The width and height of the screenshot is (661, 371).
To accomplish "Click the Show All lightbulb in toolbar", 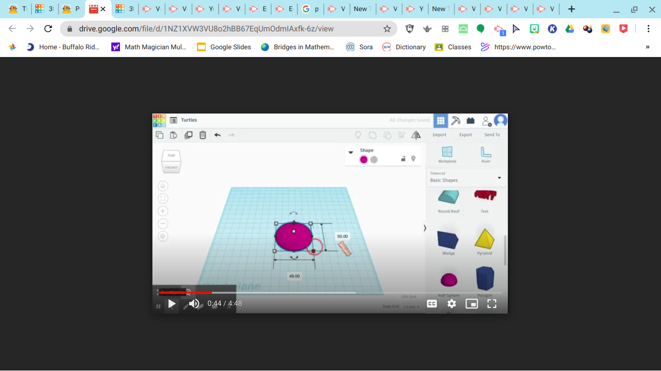I will (x=358, y=135).
